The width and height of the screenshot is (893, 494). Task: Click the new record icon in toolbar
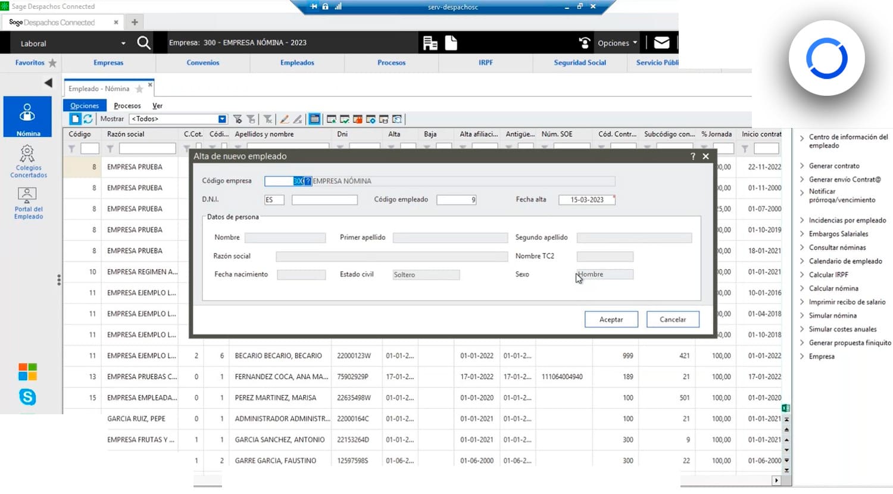[x=75, y=119]
